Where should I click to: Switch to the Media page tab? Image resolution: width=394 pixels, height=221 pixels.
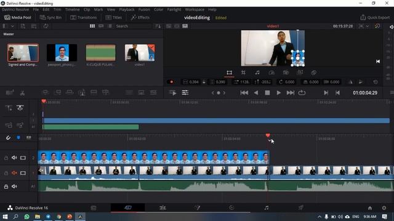tap(94, 207)
